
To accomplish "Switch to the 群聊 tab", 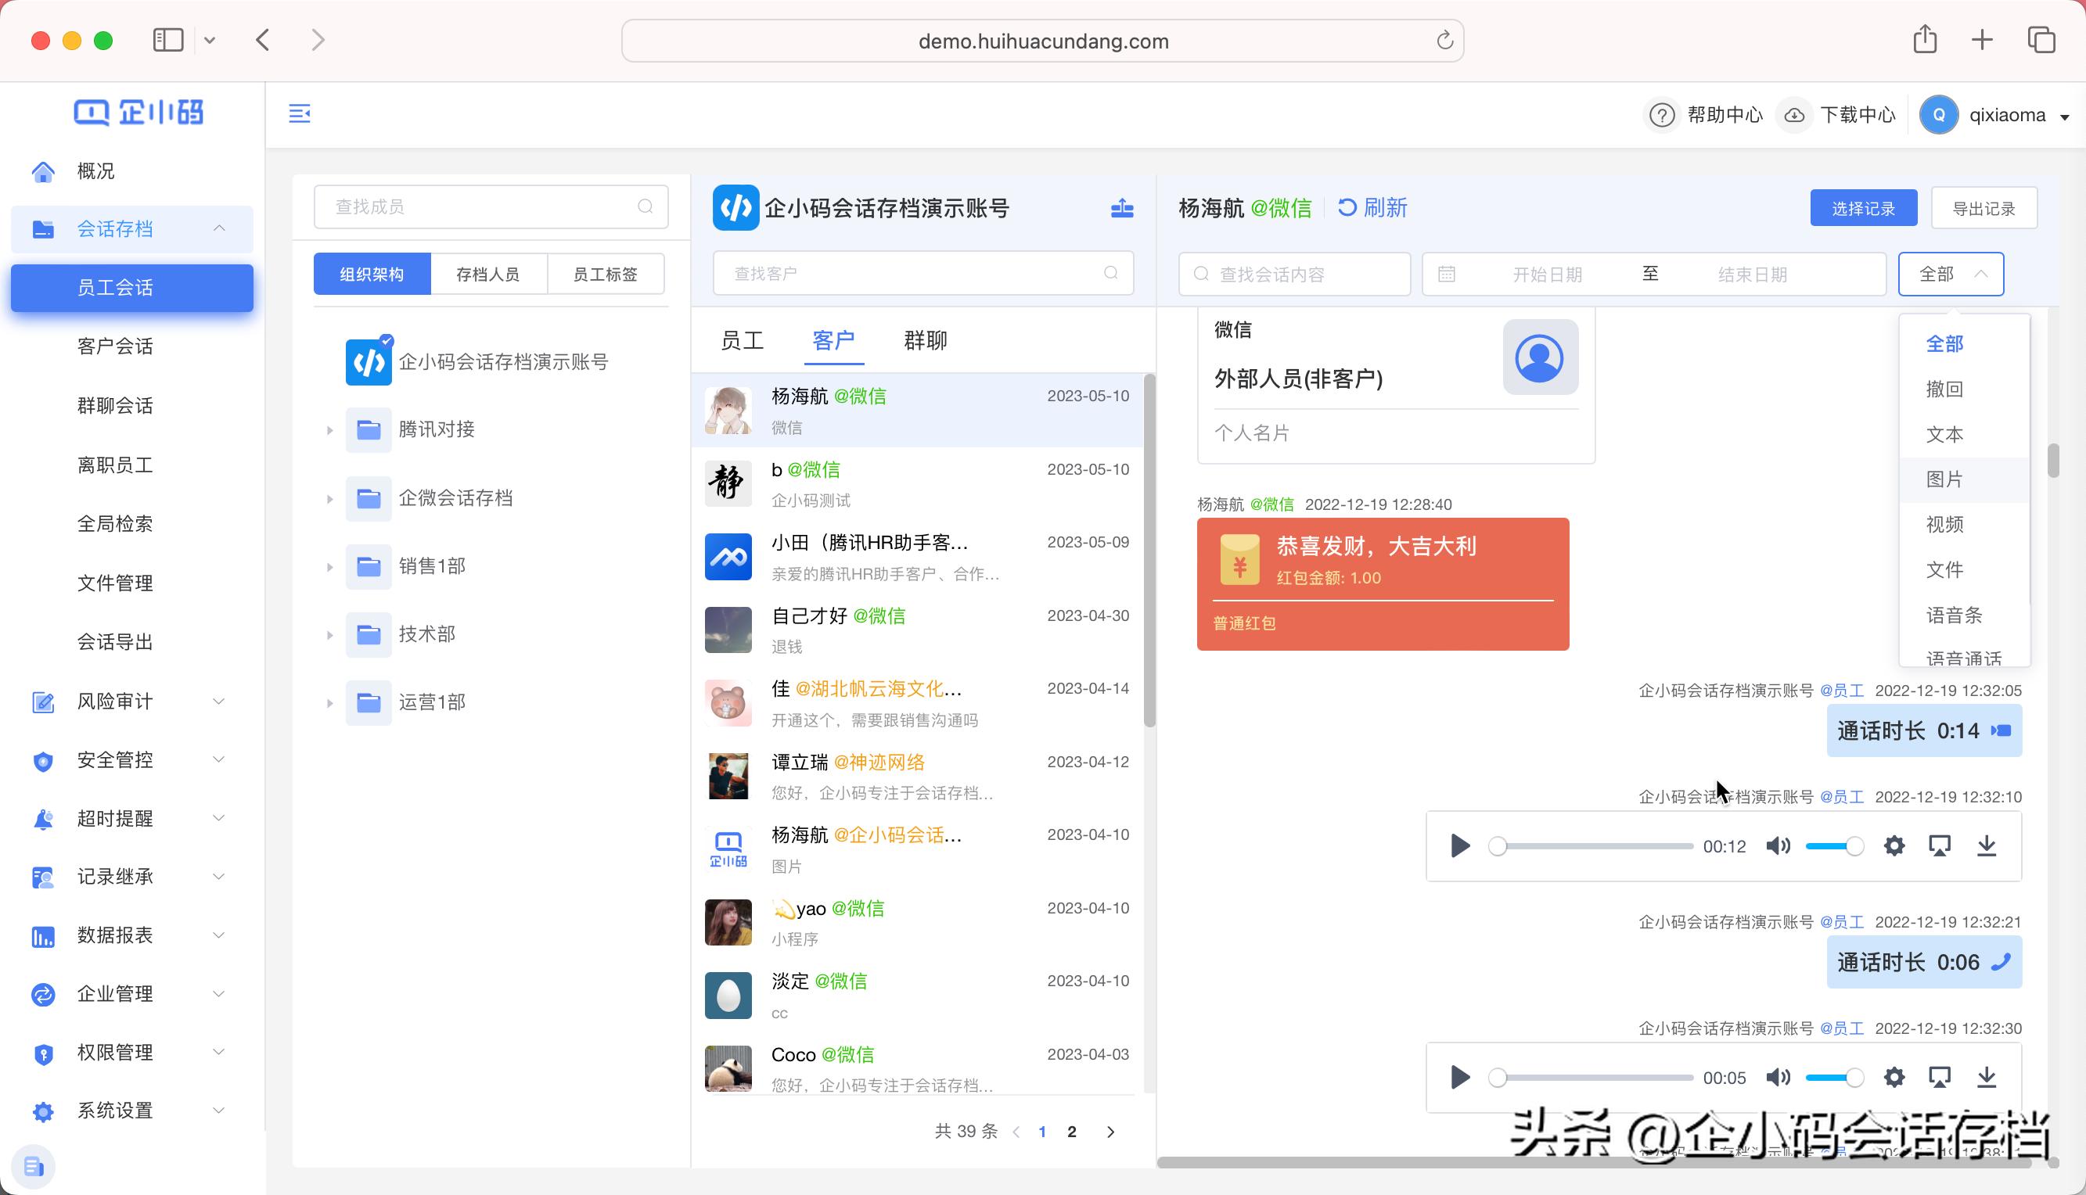I will (x=925, y=339).
